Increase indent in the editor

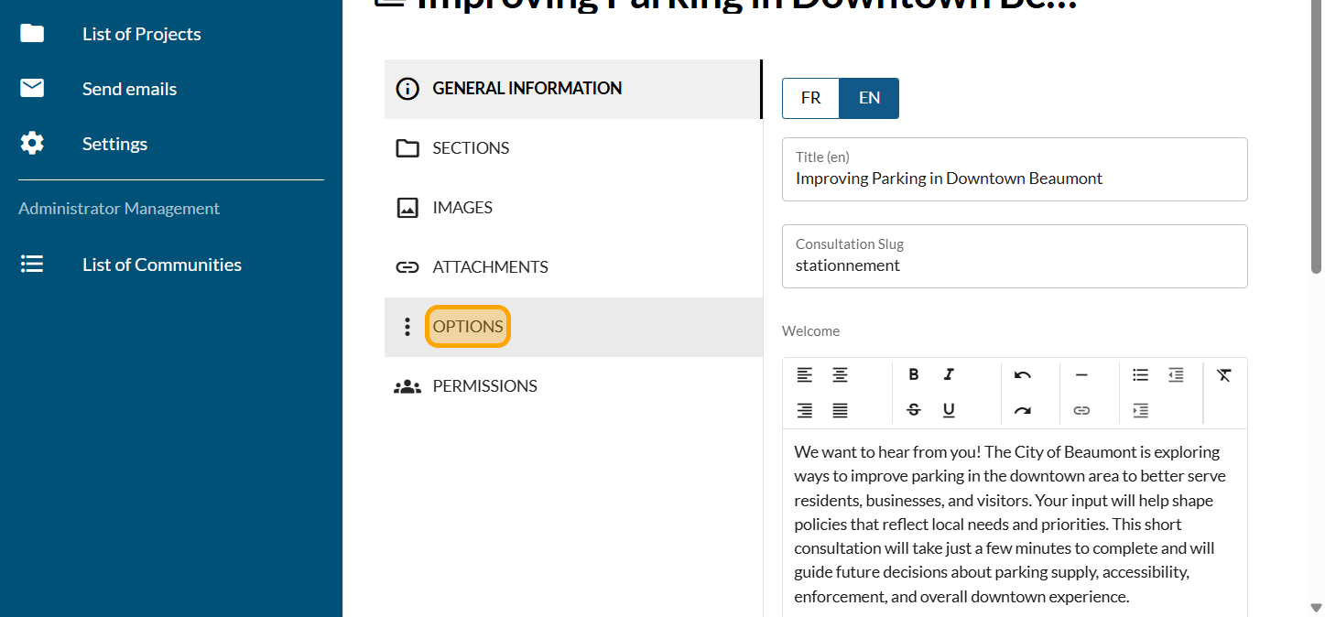pyautogui.click(x=1140, y=410)
